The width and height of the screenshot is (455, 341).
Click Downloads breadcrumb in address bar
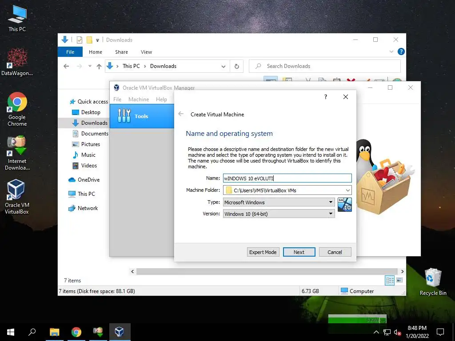(163, 66)
